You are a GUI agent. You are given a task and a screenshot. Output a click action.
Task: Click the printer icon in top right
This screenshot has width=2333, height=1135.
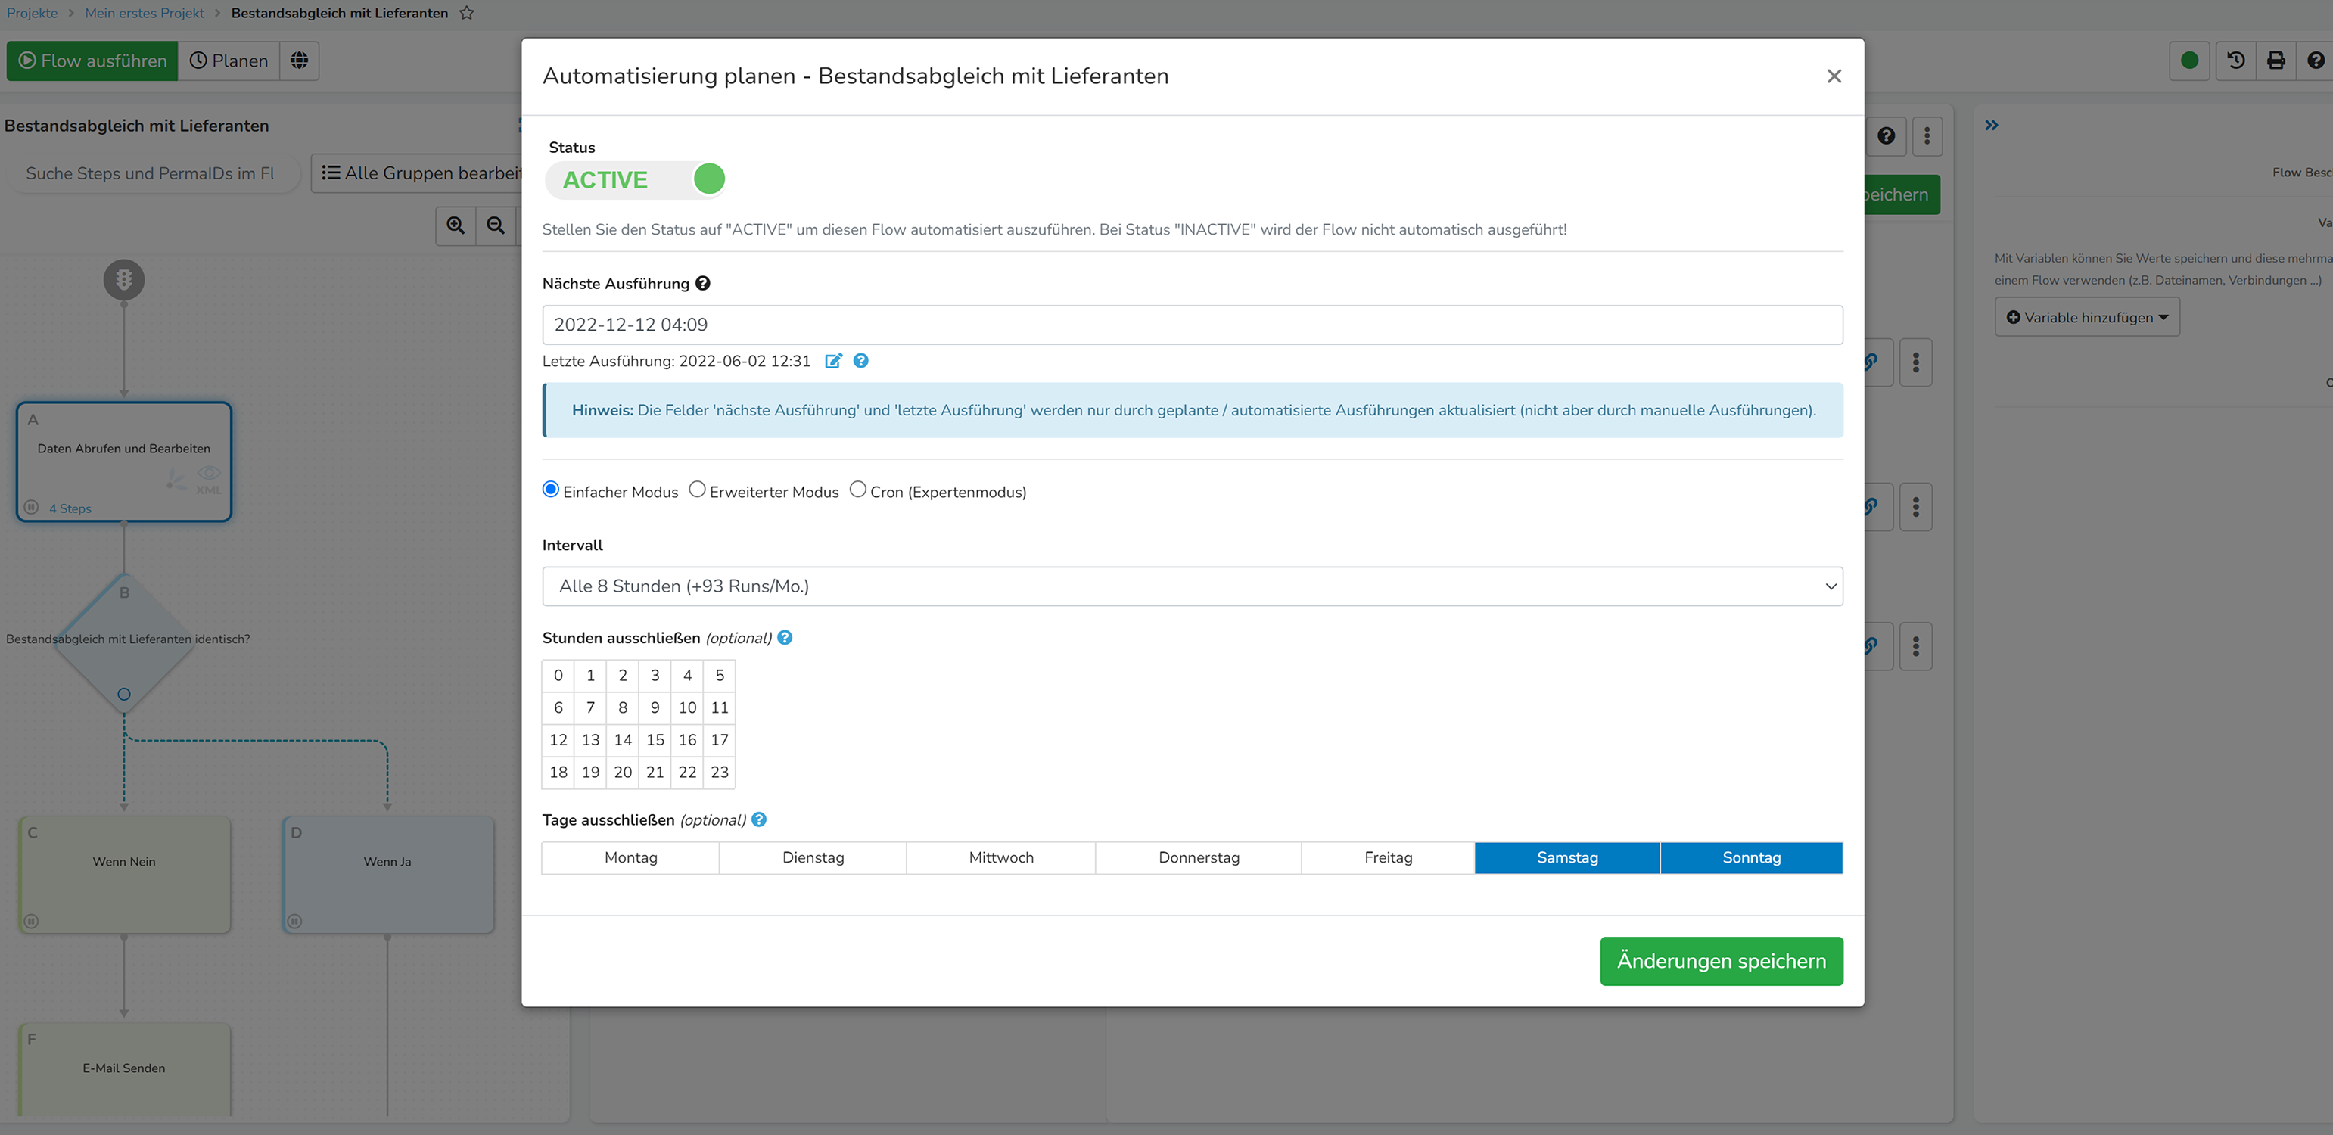tap(2275, 61)
